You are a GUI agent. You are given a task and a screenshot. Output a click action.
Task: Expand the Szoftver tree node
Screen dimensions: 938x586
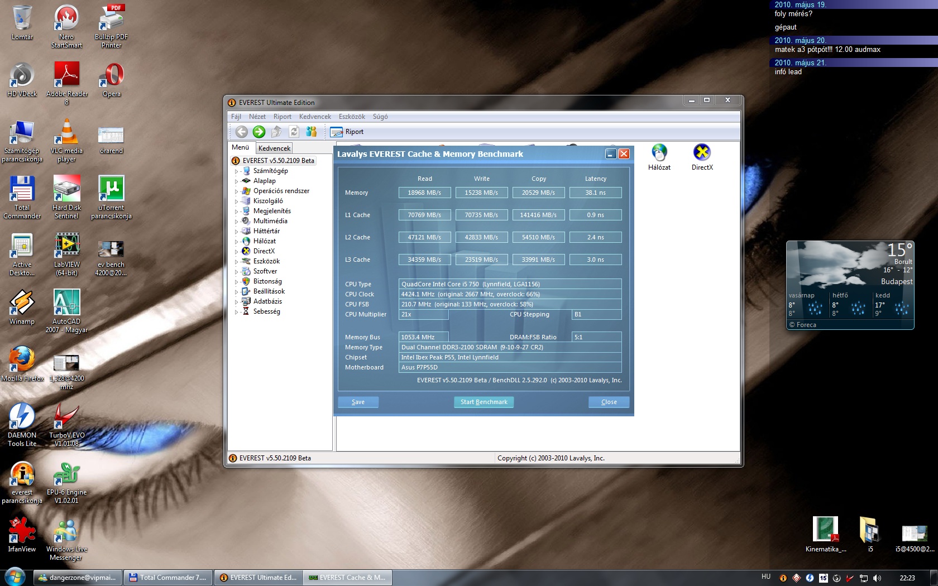236,272
